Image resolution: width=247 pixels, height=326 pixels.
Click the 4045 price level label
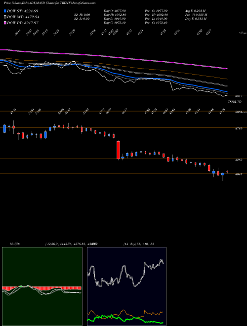pos(238,174)
